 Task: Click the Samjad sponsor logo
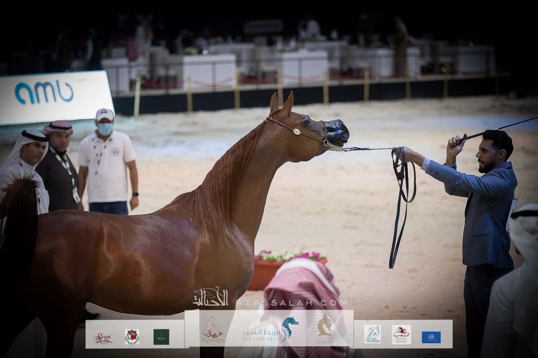(x=104, y=337)
